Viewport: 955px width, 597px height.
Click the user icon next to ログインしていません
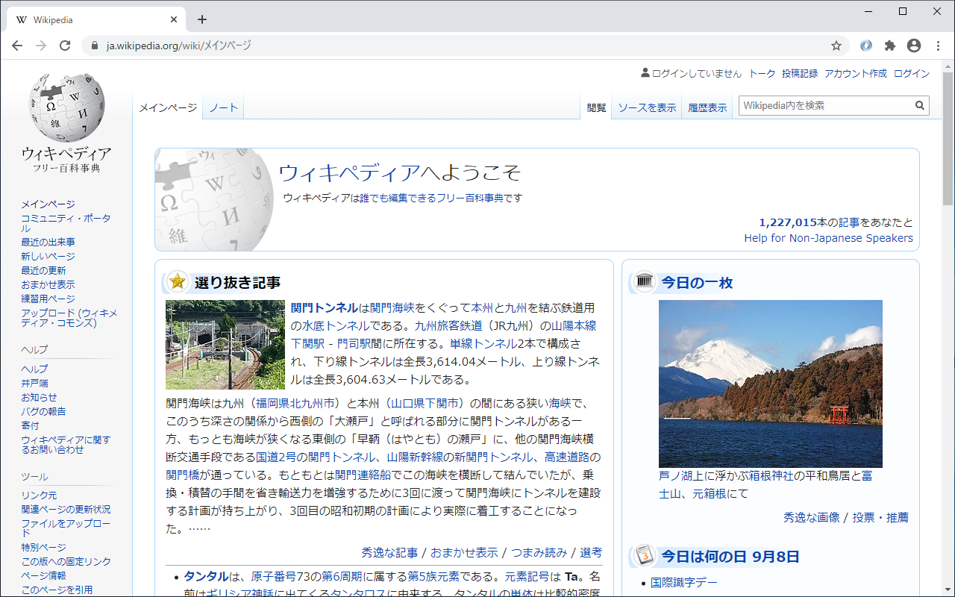tap(645, 73)
